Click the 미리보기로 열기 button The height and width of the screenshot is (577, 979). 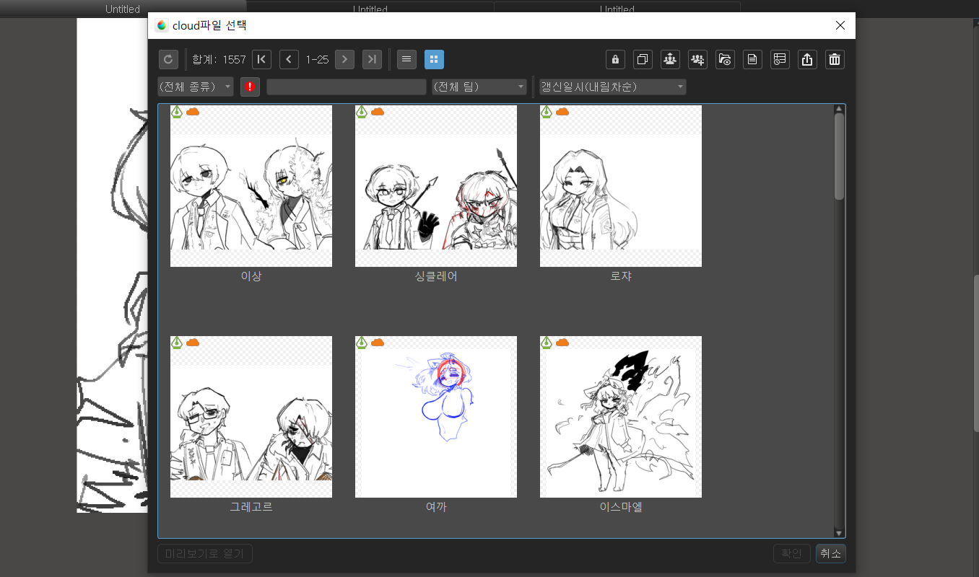coord(205,553)
